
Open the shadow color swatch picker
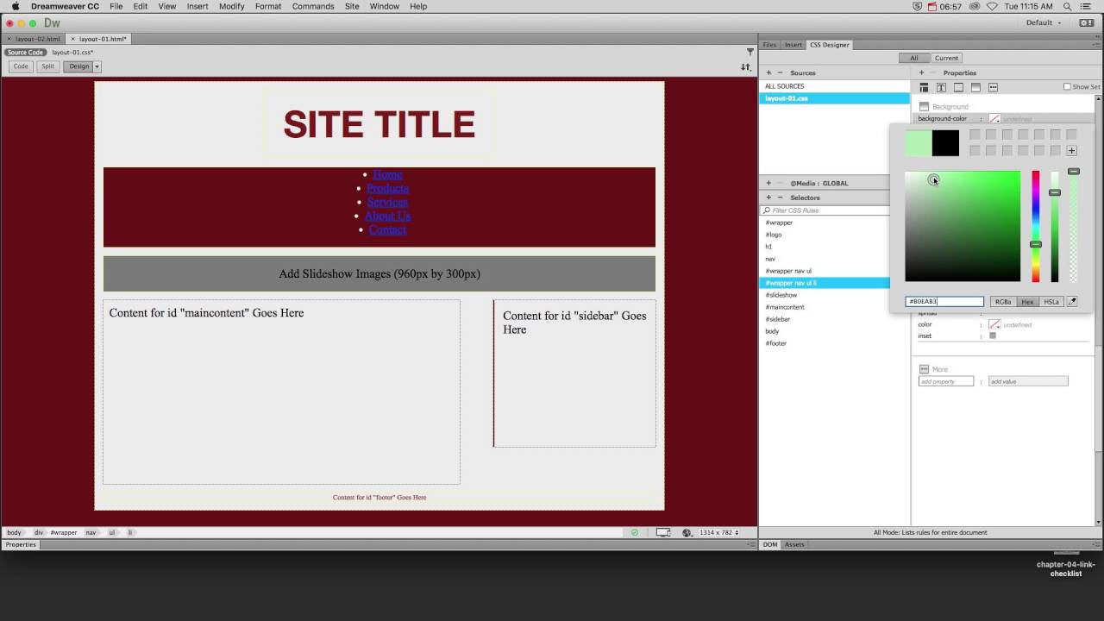click(994, 324)
